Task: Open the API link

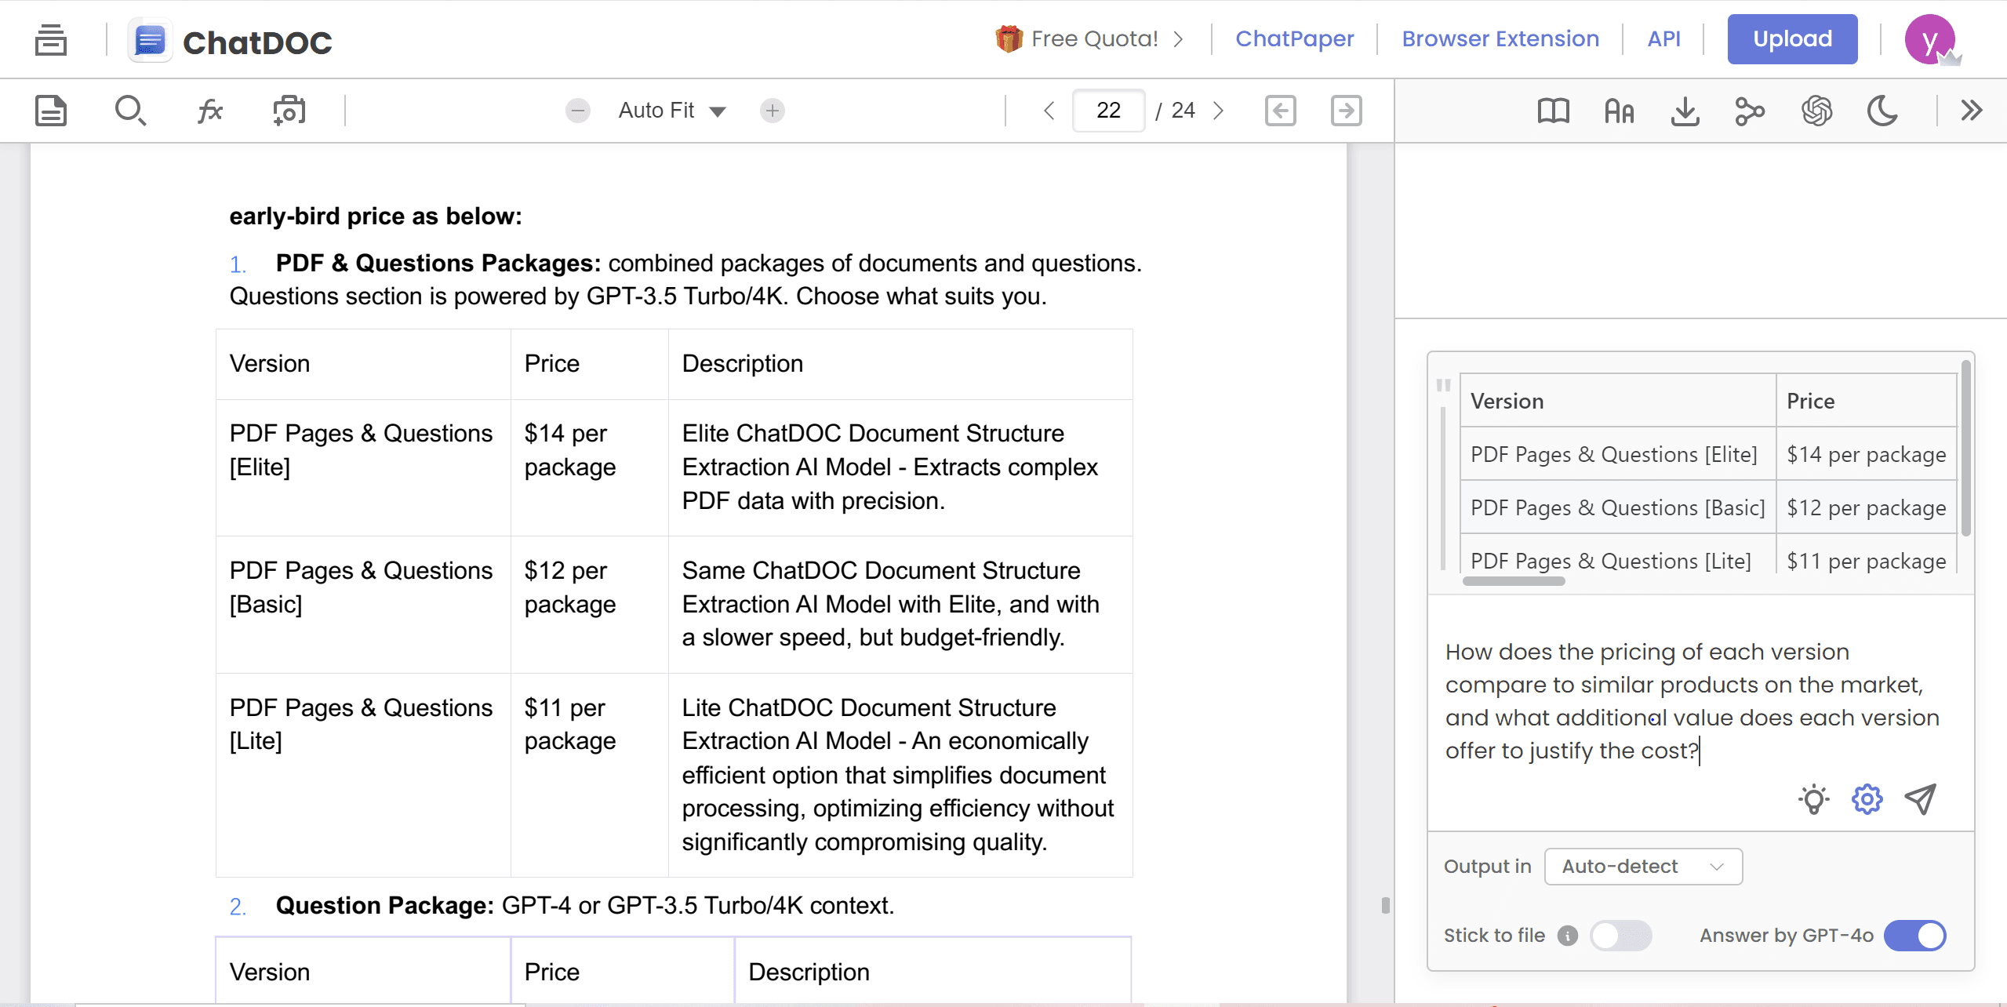Action: click(x=1663, y=38)
